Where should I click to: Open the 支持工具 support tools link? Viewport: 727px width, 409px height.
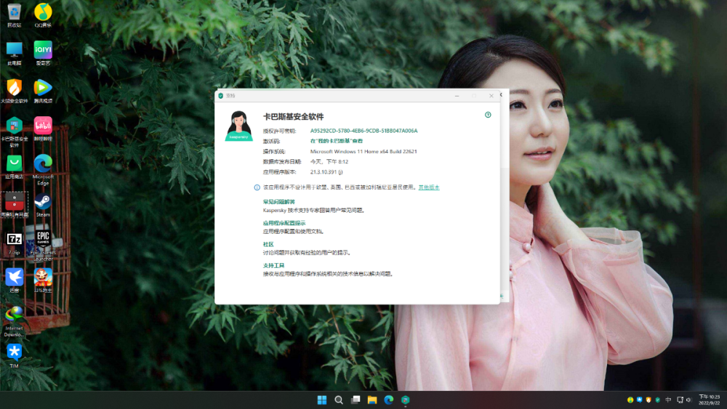point(273,266)
